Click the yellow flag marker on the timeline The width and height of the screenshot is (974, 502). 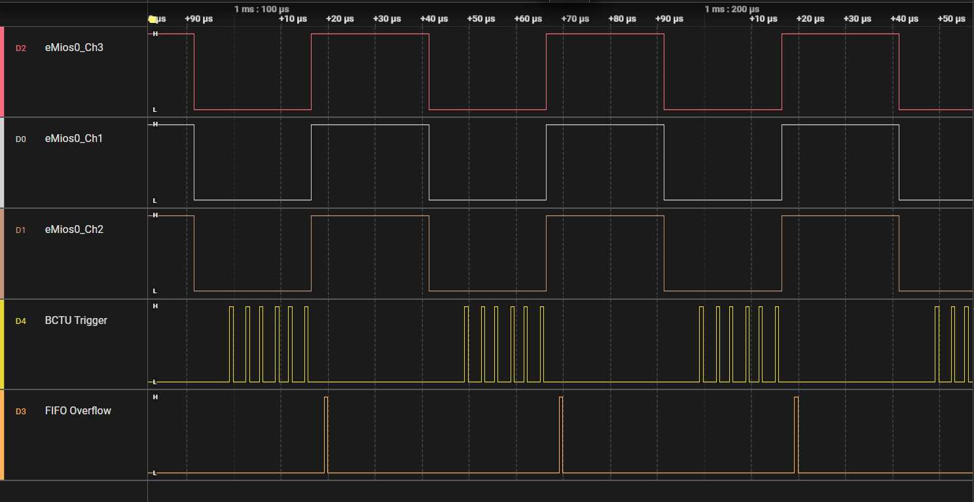(153, 19)
